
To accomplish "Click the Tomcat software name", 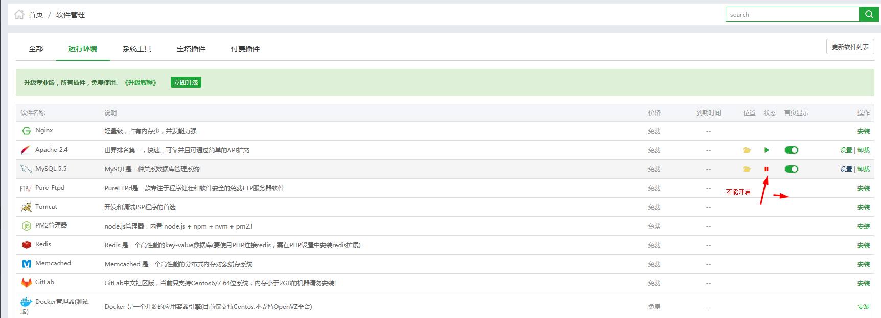I will click(x=46, y=207).
